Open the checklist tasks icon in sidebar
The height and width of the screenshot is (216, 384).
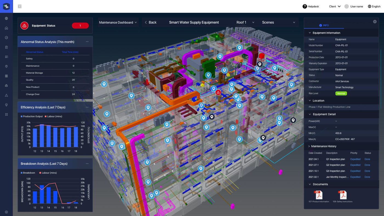[6, 57]
